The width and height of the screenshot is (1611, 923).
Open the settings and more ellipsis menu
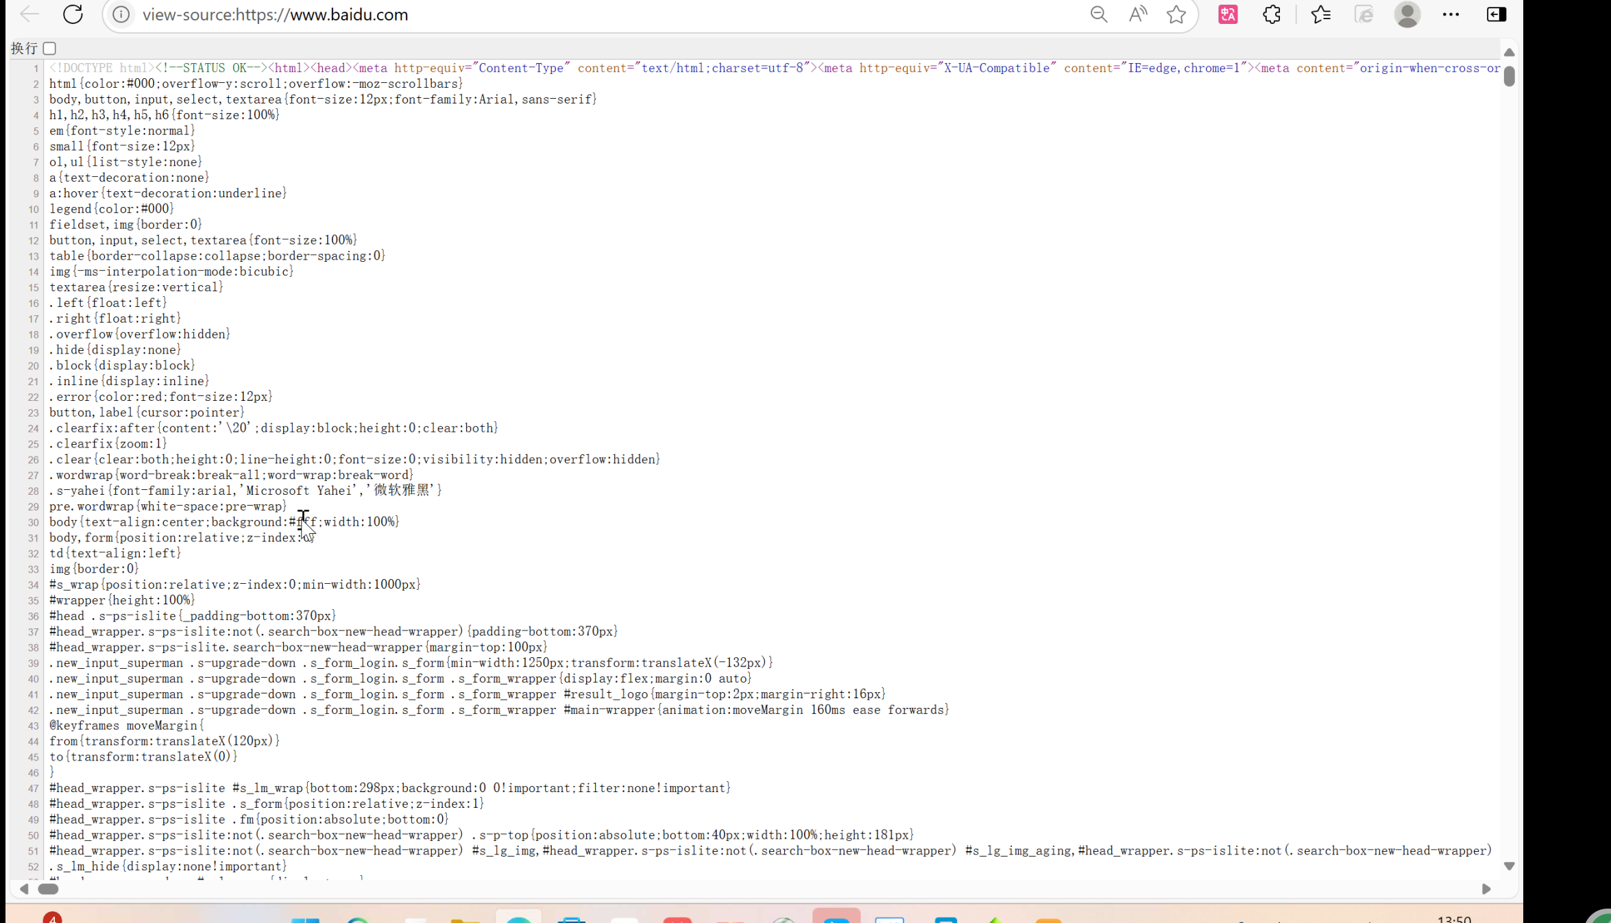tap(1451, 14)
